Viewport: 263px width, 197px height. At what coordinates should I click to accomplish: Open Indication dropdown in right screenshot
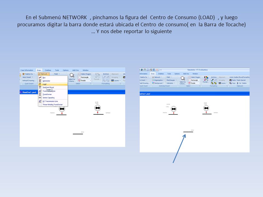tap(171, 83)
